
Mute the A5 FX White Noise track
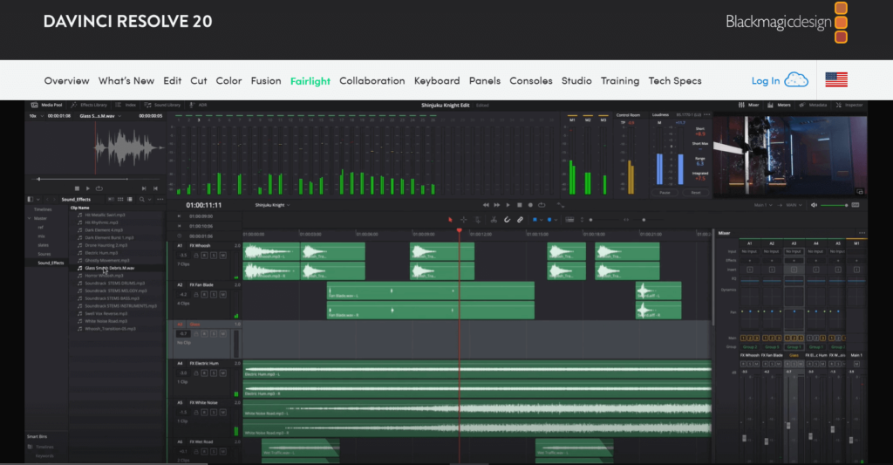pos(222,413)
